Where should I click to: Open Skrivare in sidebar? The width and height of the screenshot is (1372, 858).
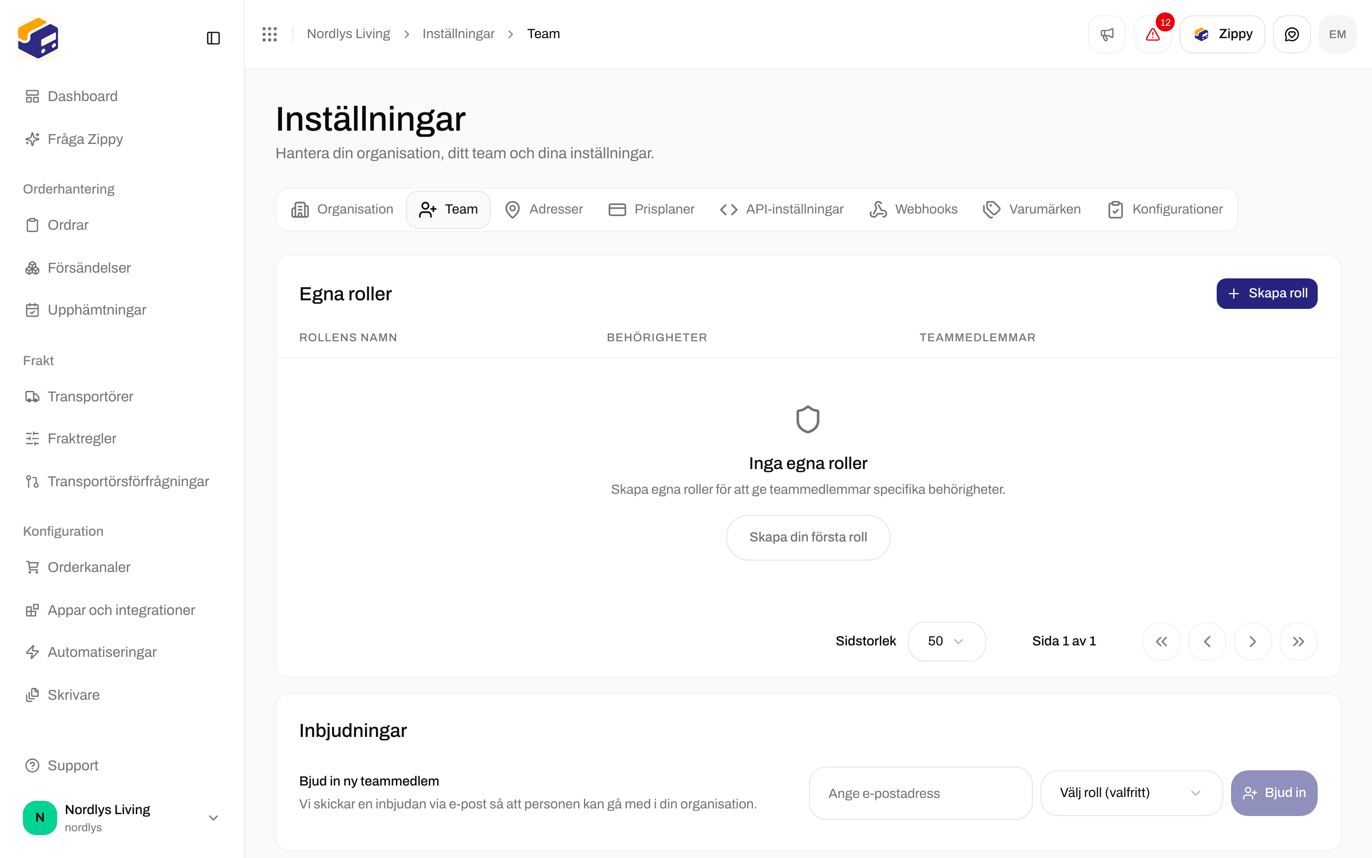122,695
